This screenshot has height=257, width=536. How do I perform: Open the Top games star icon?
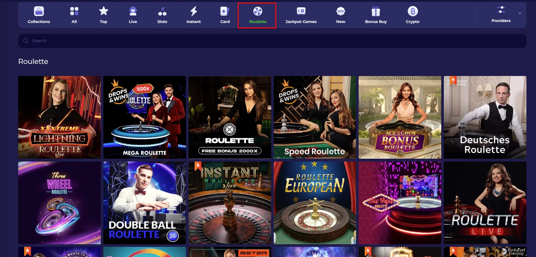(104, 11)
